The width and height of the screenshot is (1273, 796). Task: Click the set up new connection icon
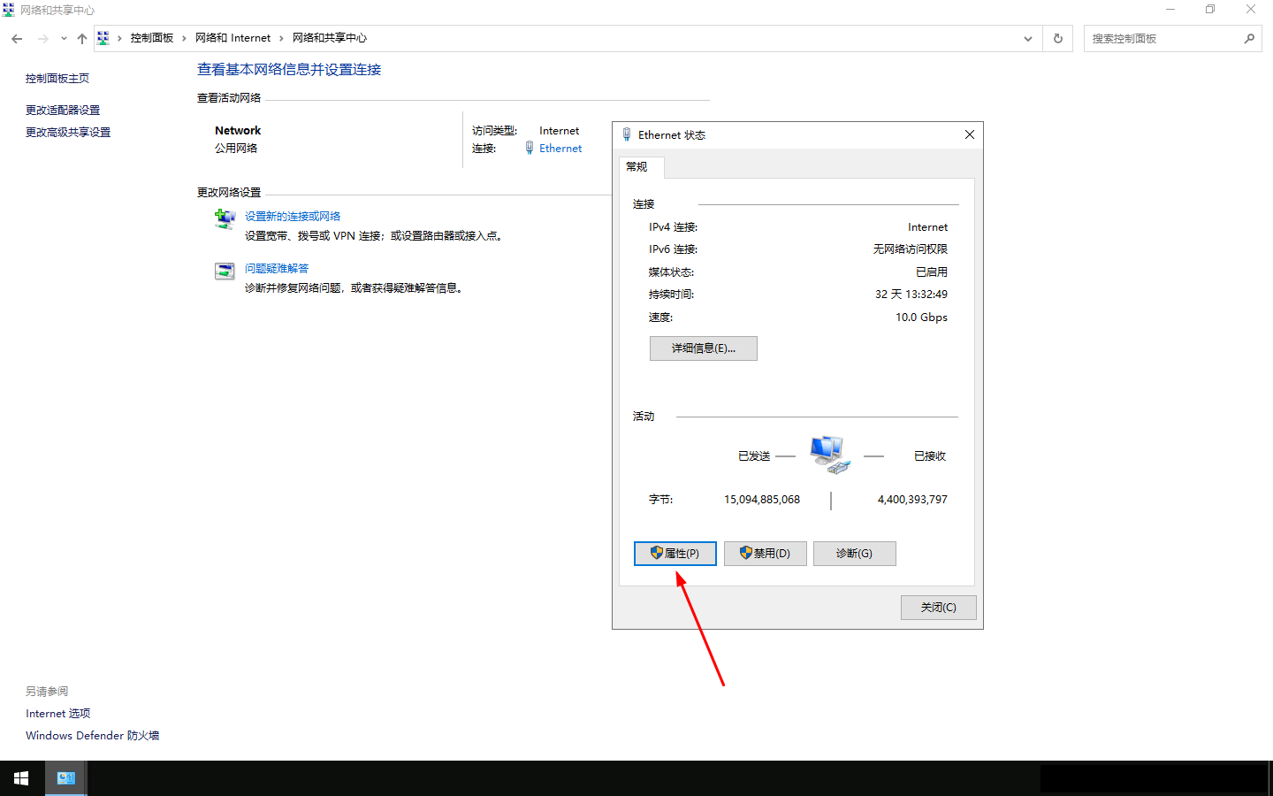click(225, 218)
